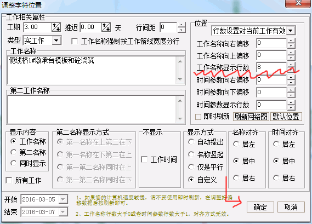This screenshot has height=224, width=312.
Task: Open the 开始 date dropdown
Action: pyautogui.click(x=63, y=199)
